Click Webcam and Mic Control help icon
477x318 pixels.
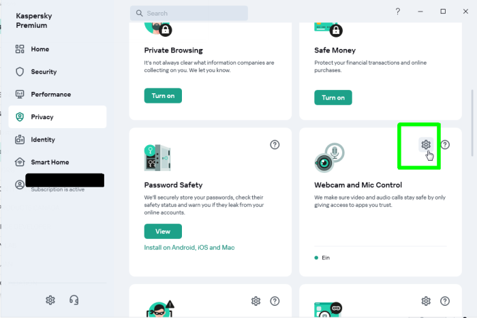[x=445, y=144]
